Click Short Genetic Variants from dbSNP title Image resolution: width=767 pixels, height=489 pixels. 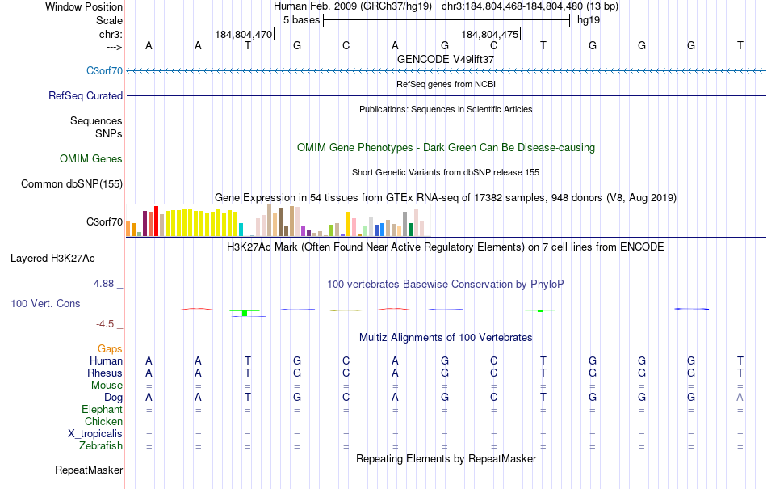point(446,172)
